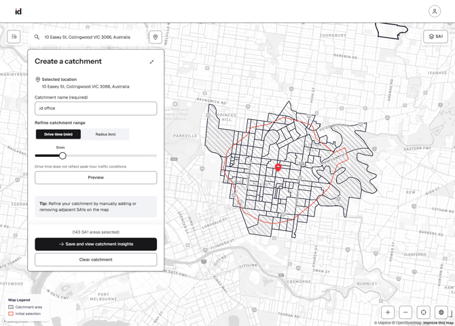
Task: Click the Kew map label
Action: click(411, 192)
